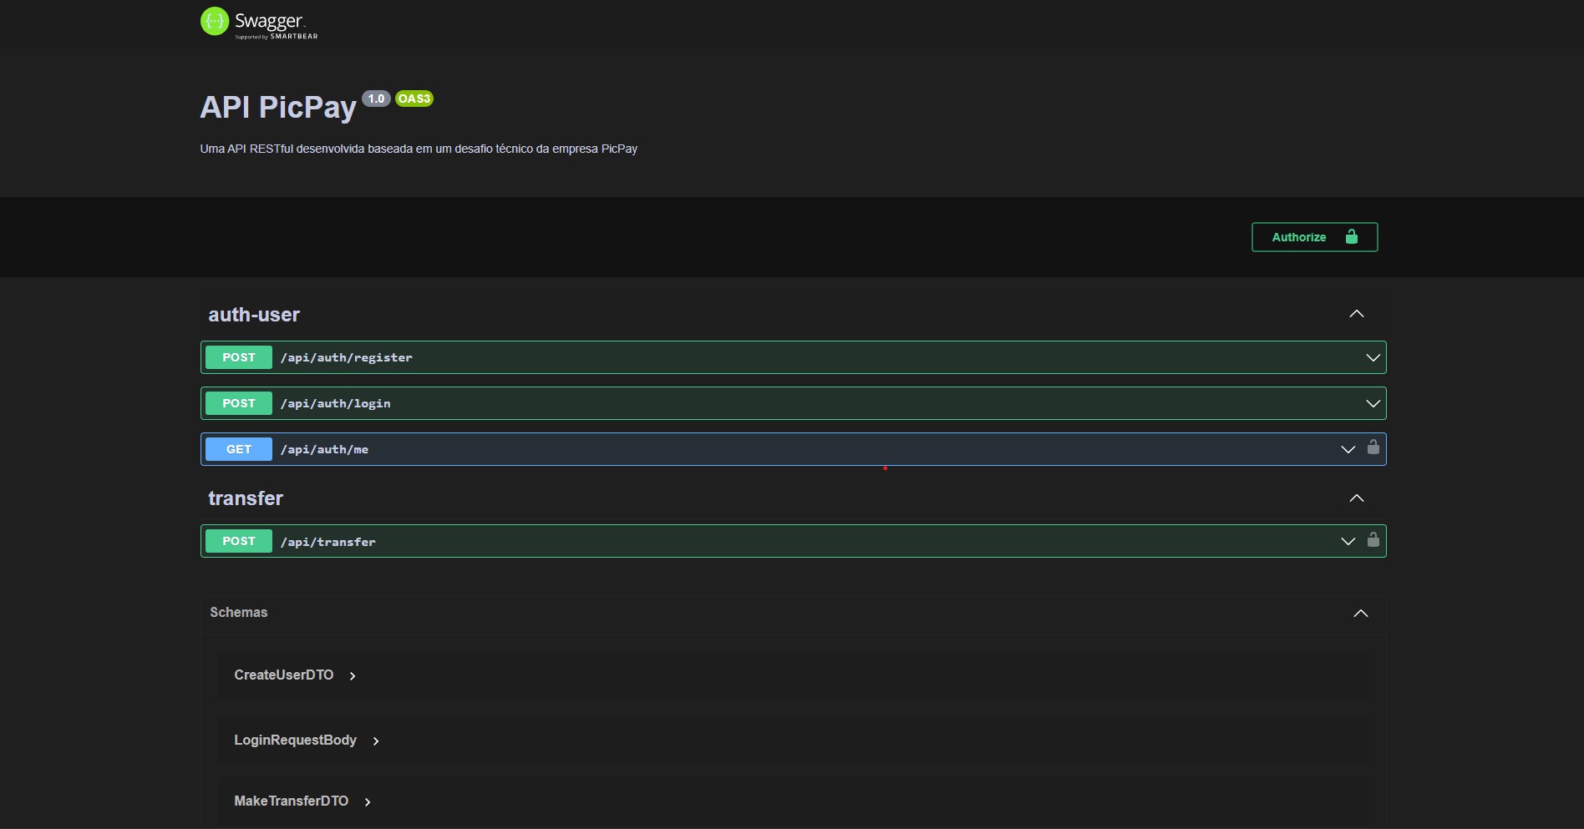
Task: Collapse the transfer section chevron
Action: pyautogui.click(x=1357, y=498)
